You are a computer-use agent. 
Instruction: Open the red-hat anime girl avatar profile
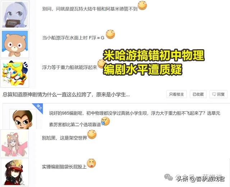pos(15,172)
